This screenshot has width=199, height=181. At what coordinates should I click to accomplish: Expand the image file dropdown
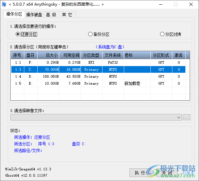point(179,117)
